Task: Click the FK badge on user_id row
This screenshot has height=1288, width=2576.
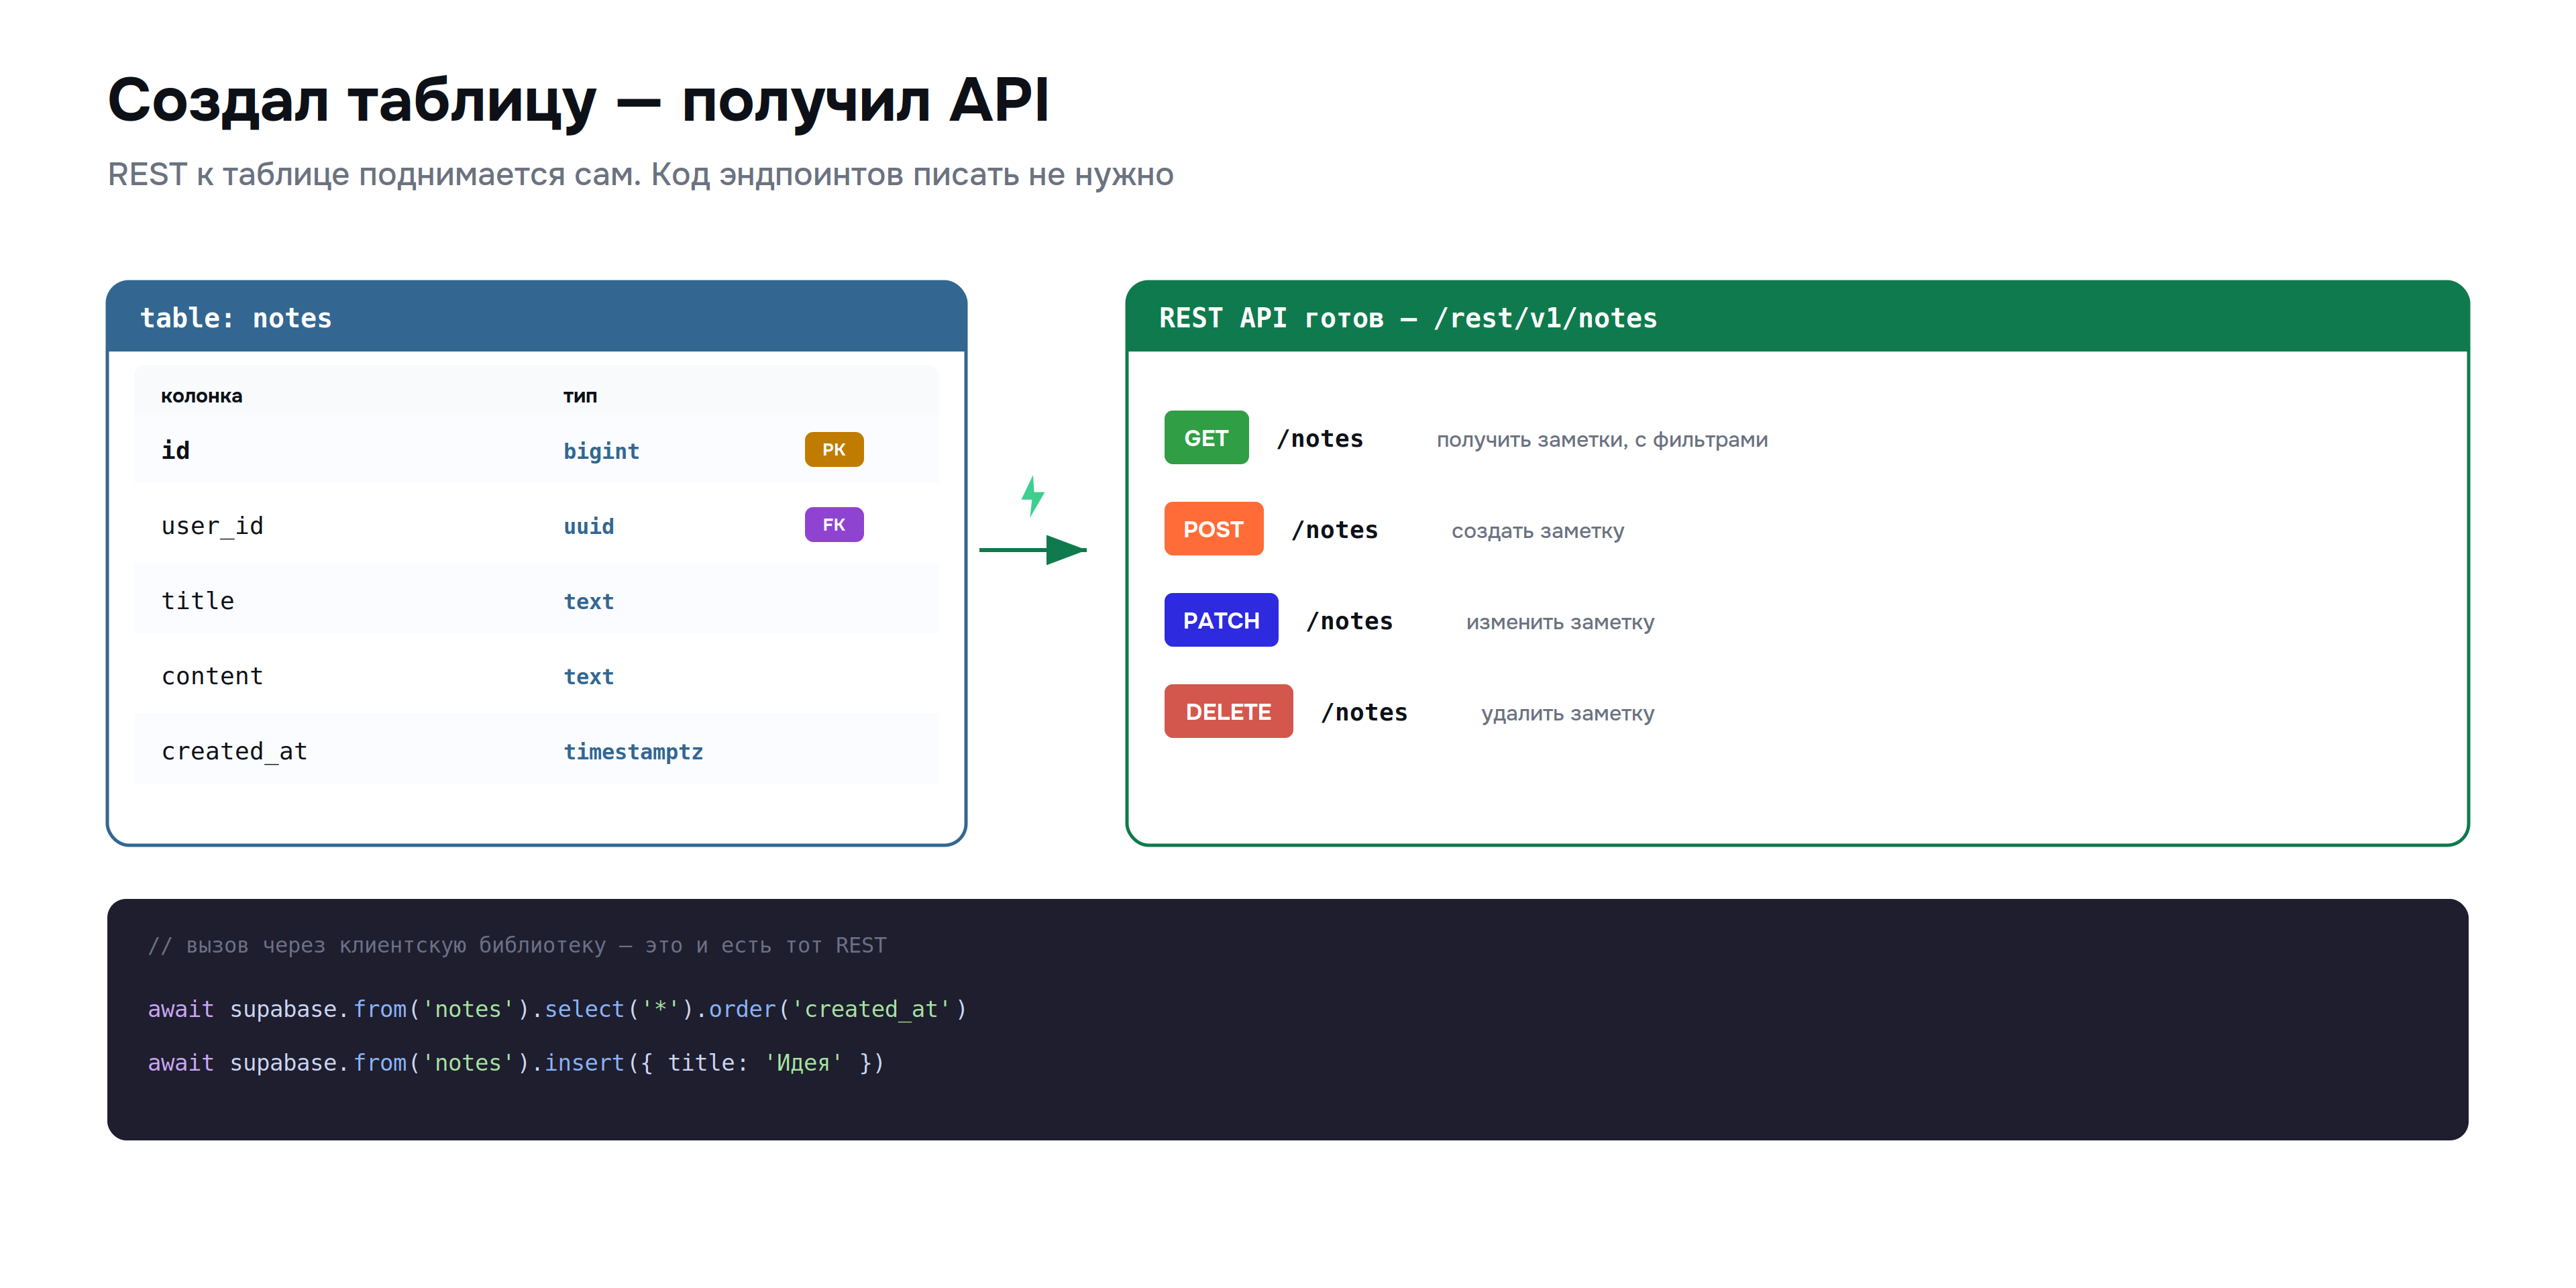Action: point(834,524)
